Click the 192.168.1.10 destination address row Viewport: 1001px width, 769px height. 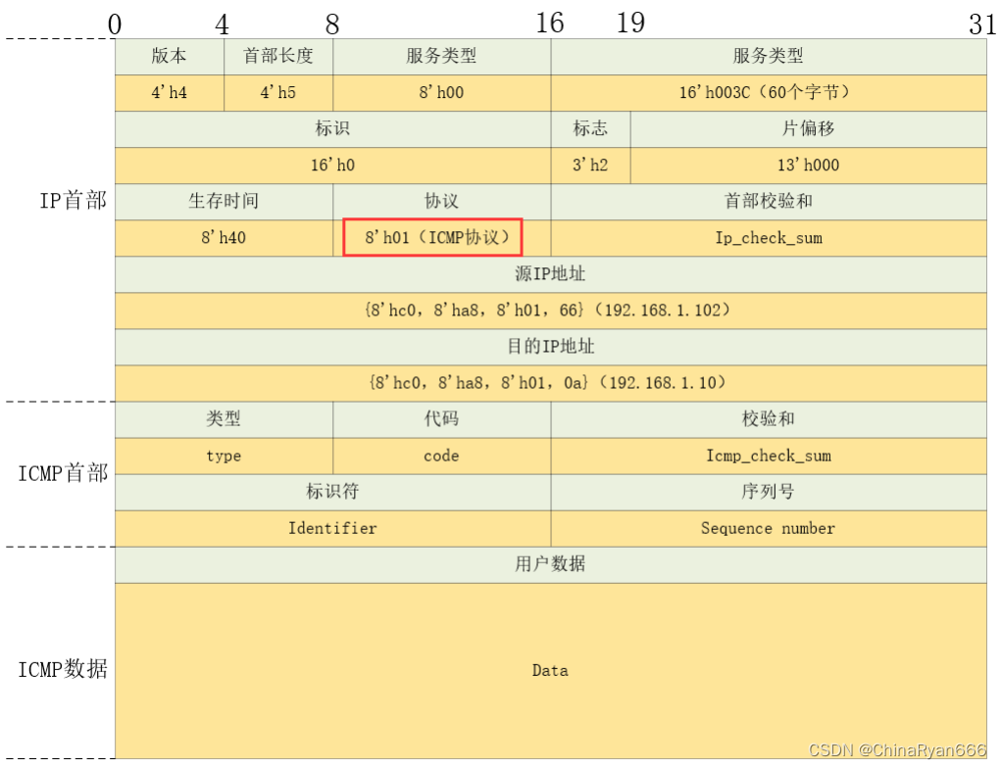pyautogui.click(x=551, y=384)
